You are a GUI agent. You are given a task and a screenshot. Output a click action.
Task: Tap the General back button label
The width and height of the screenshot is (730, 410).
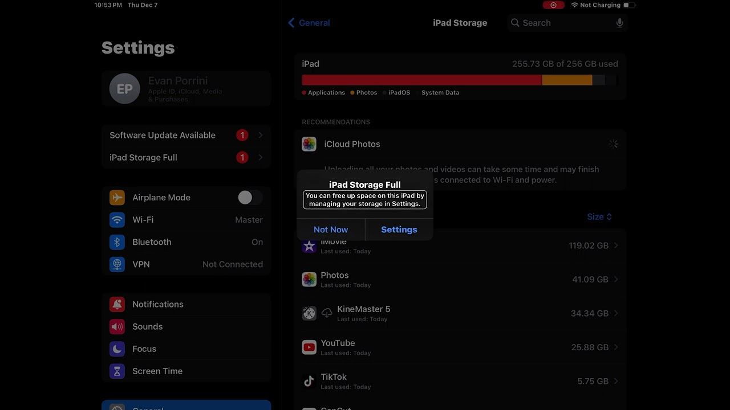pyautogui.click(x=314, y=23)
